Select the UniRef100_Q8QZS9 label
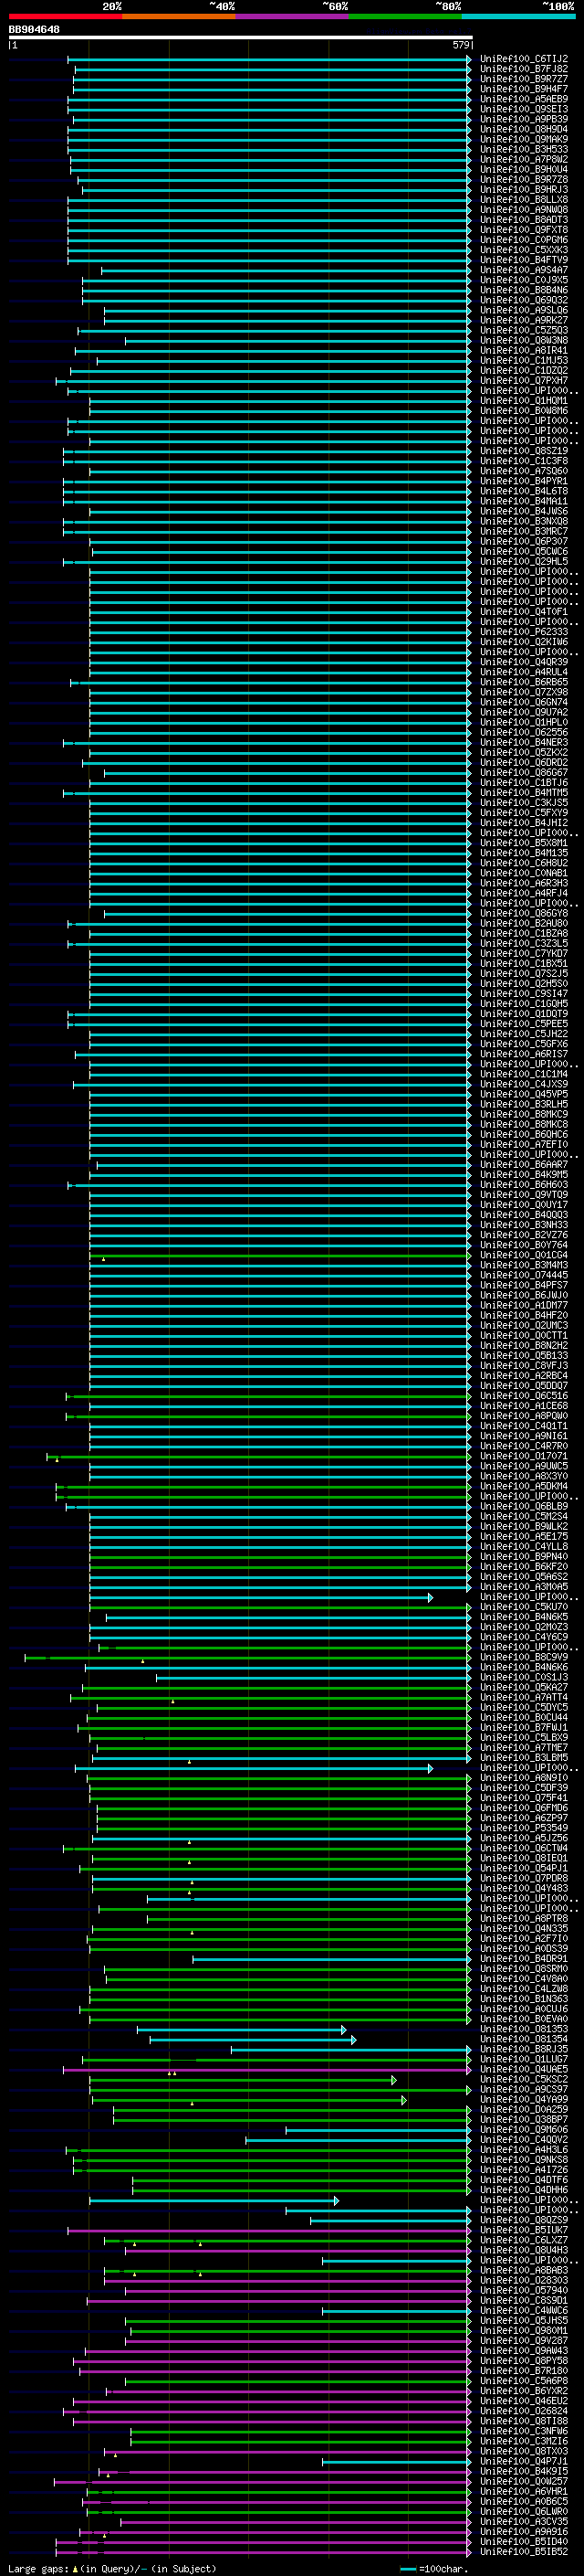 (524, 2220)
